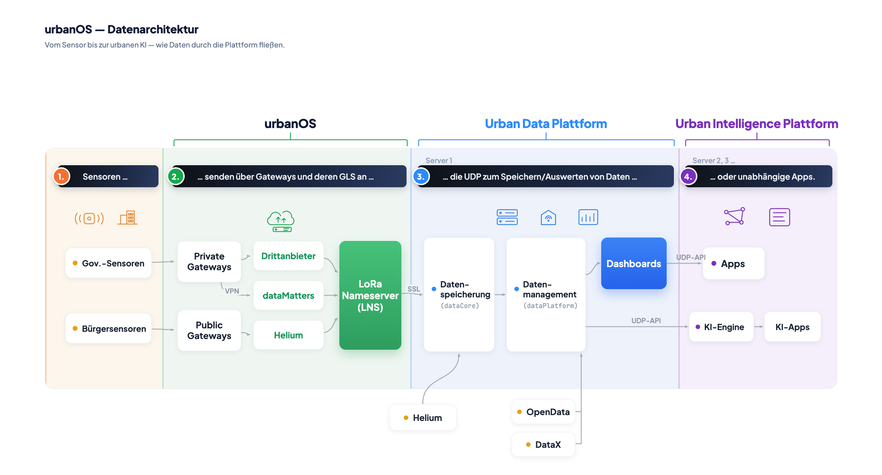Click the orange sensor signal icon
The image size is (882, 475).
click(89, 218)
